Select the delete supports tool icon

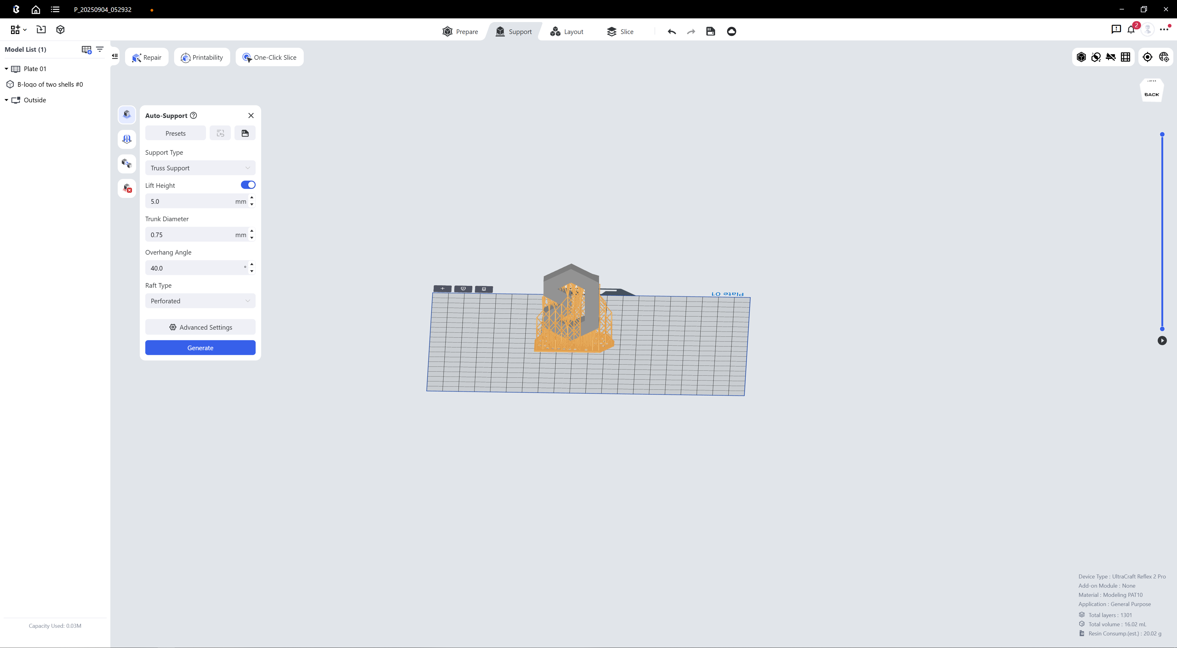[x=127, y=188]
